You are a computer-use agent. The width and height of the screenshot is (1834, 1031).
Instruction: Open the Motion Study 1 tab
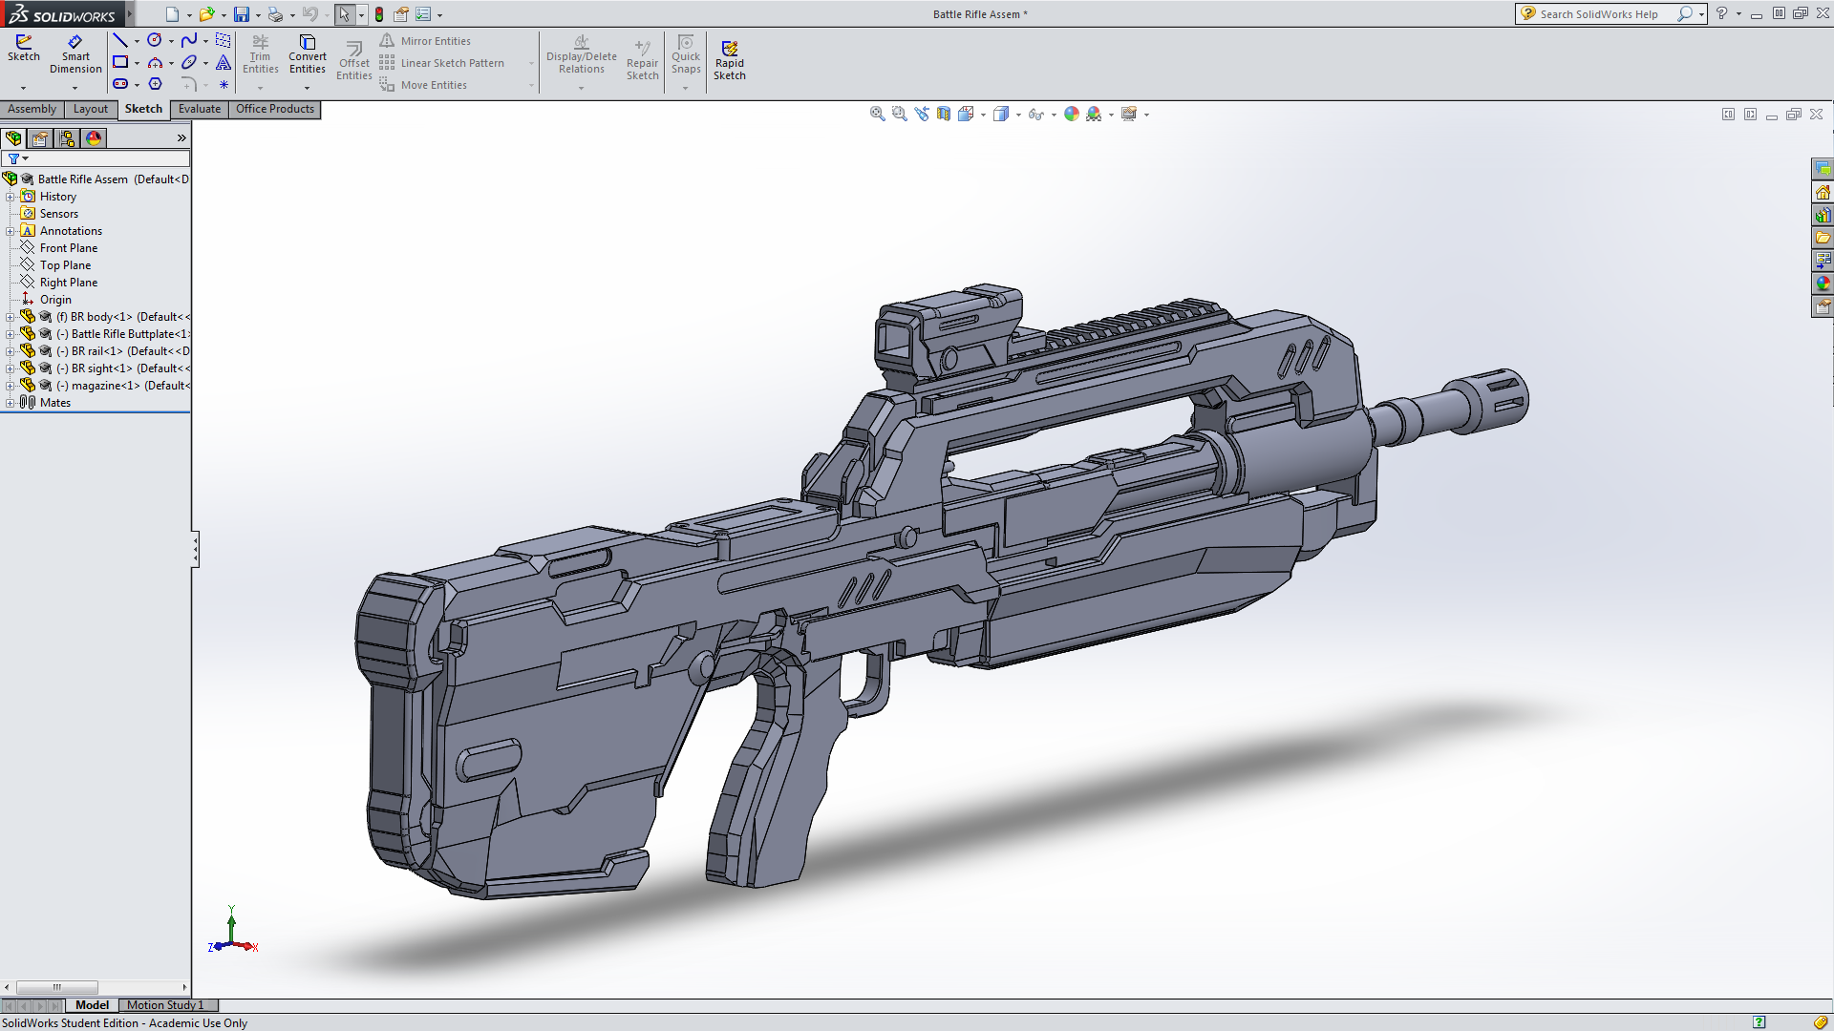pos(165,1005)
